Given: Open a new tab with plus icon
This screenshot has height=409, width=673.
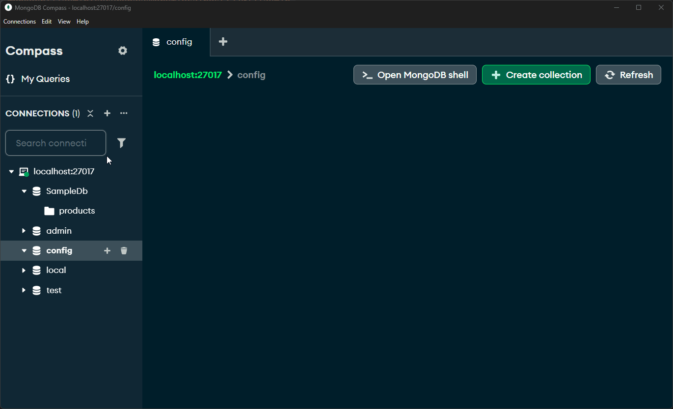Looking at the screenshot, I should 223,42.
